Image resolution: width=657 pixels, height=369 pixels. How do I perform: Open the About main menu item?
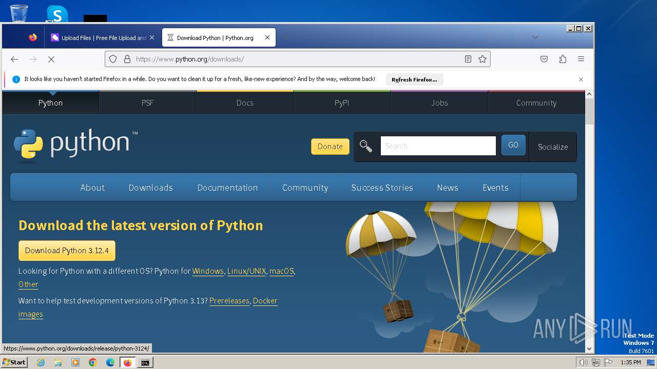pos(92,188)
